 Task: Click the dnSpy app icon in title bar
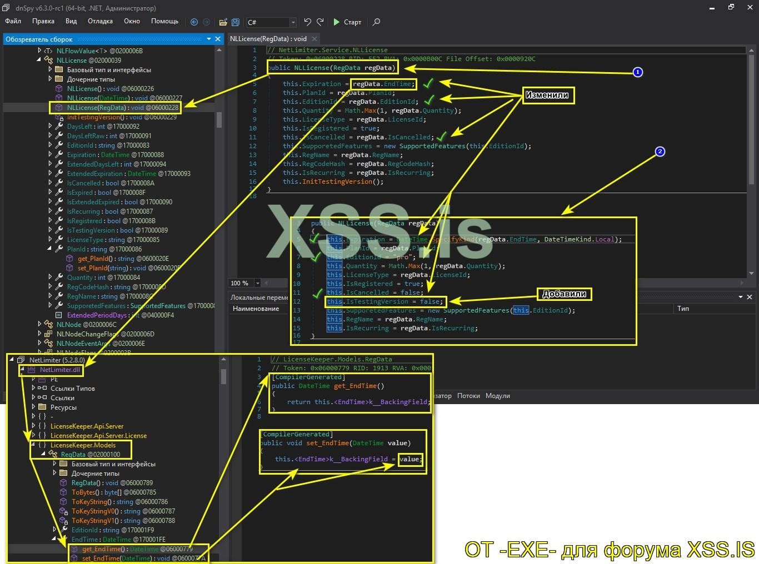(6, 8)
